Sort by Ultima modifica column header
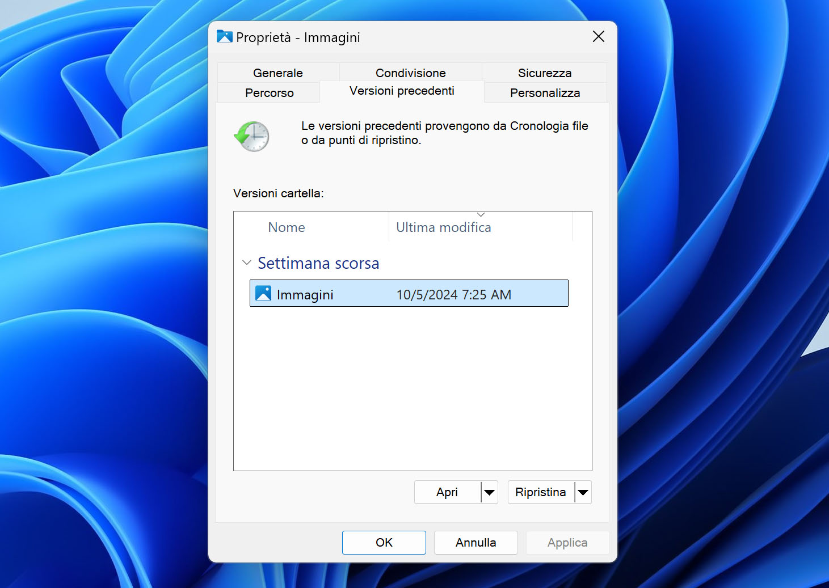This screenshot has height=588, width=829. click(x=481, y=227)
